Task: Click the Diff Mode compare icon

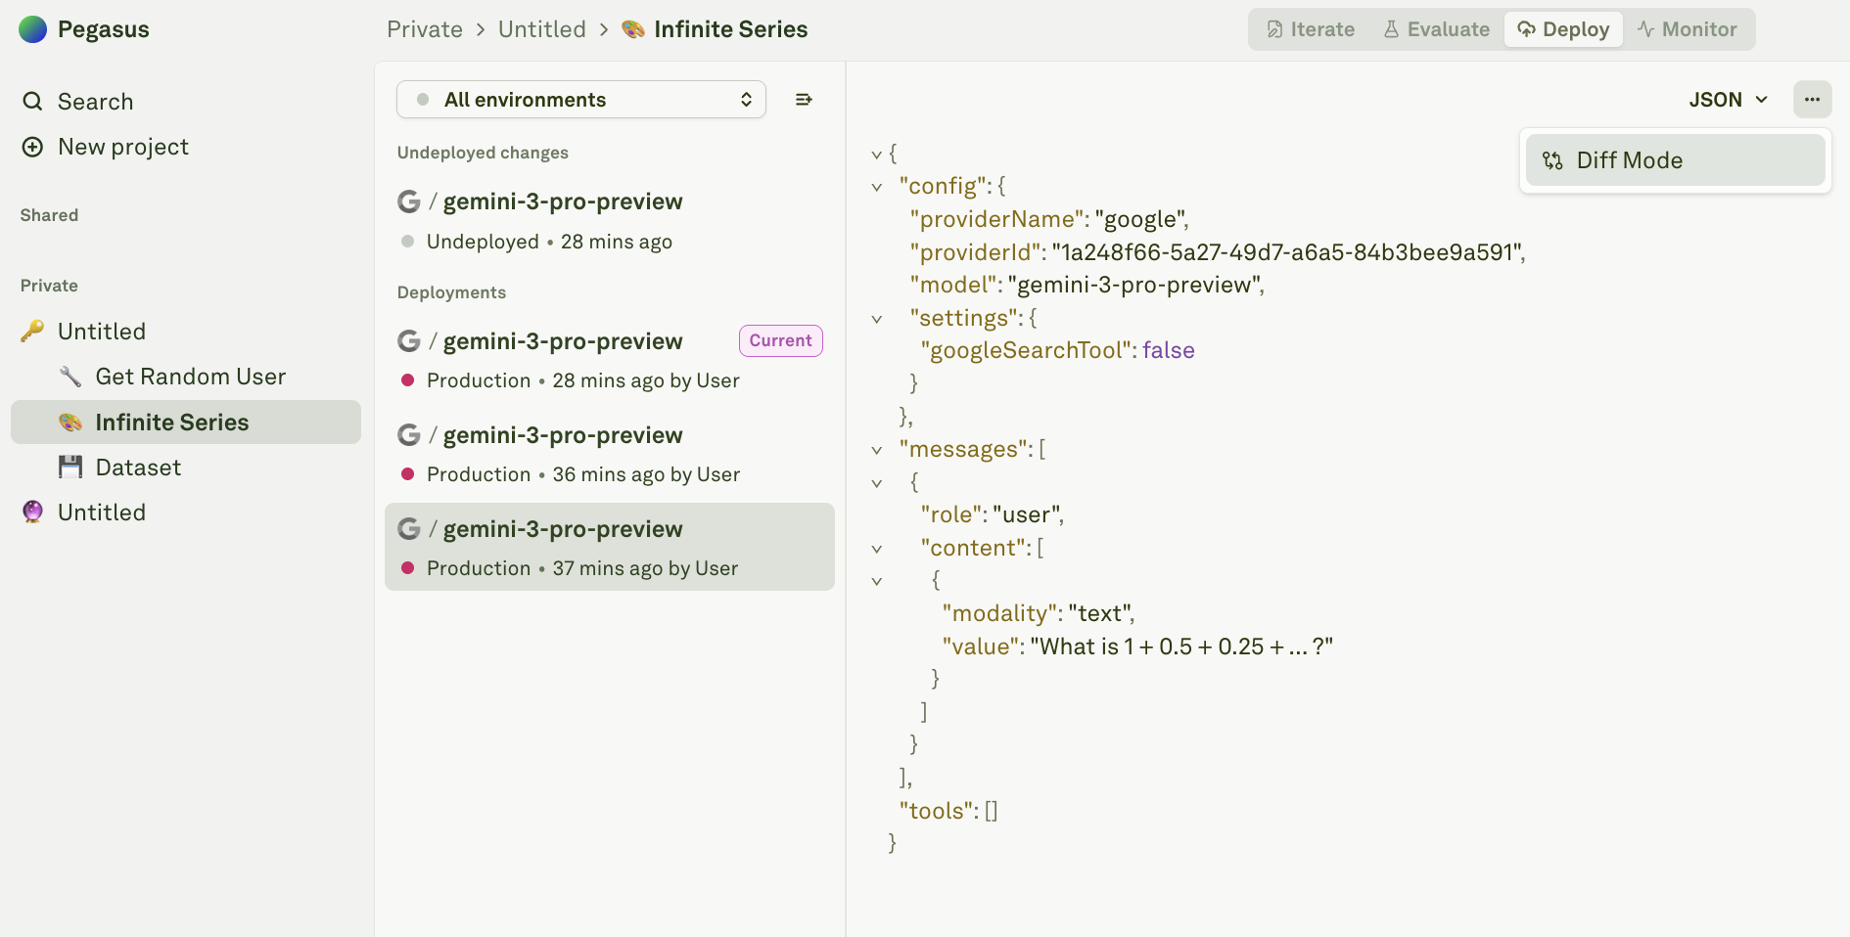Action: [1552, 160]
